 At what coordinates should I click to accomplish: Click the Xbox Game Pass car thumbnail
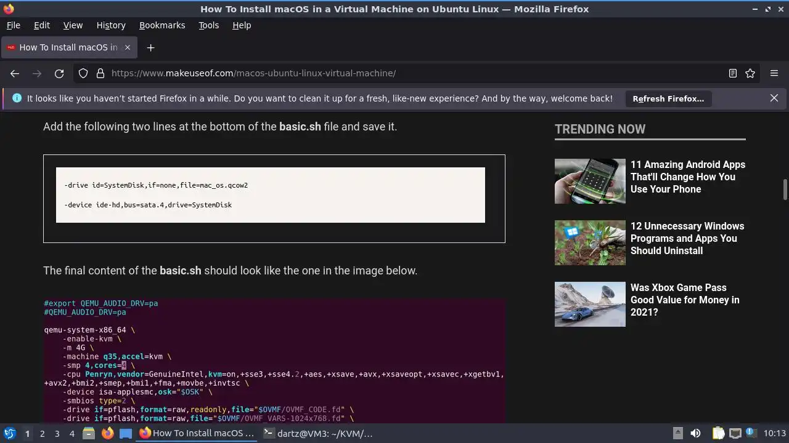tap(590, 304)
